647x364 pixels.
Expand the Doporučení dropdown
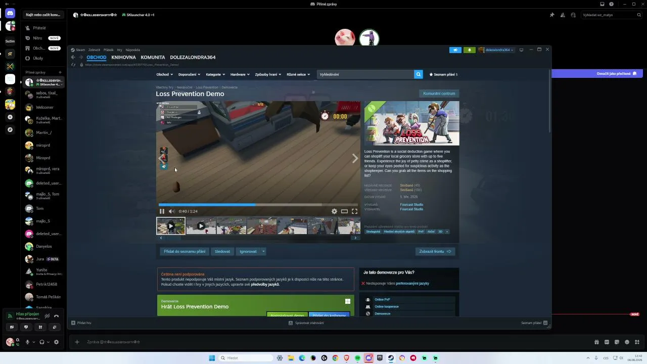pos(190,74)
